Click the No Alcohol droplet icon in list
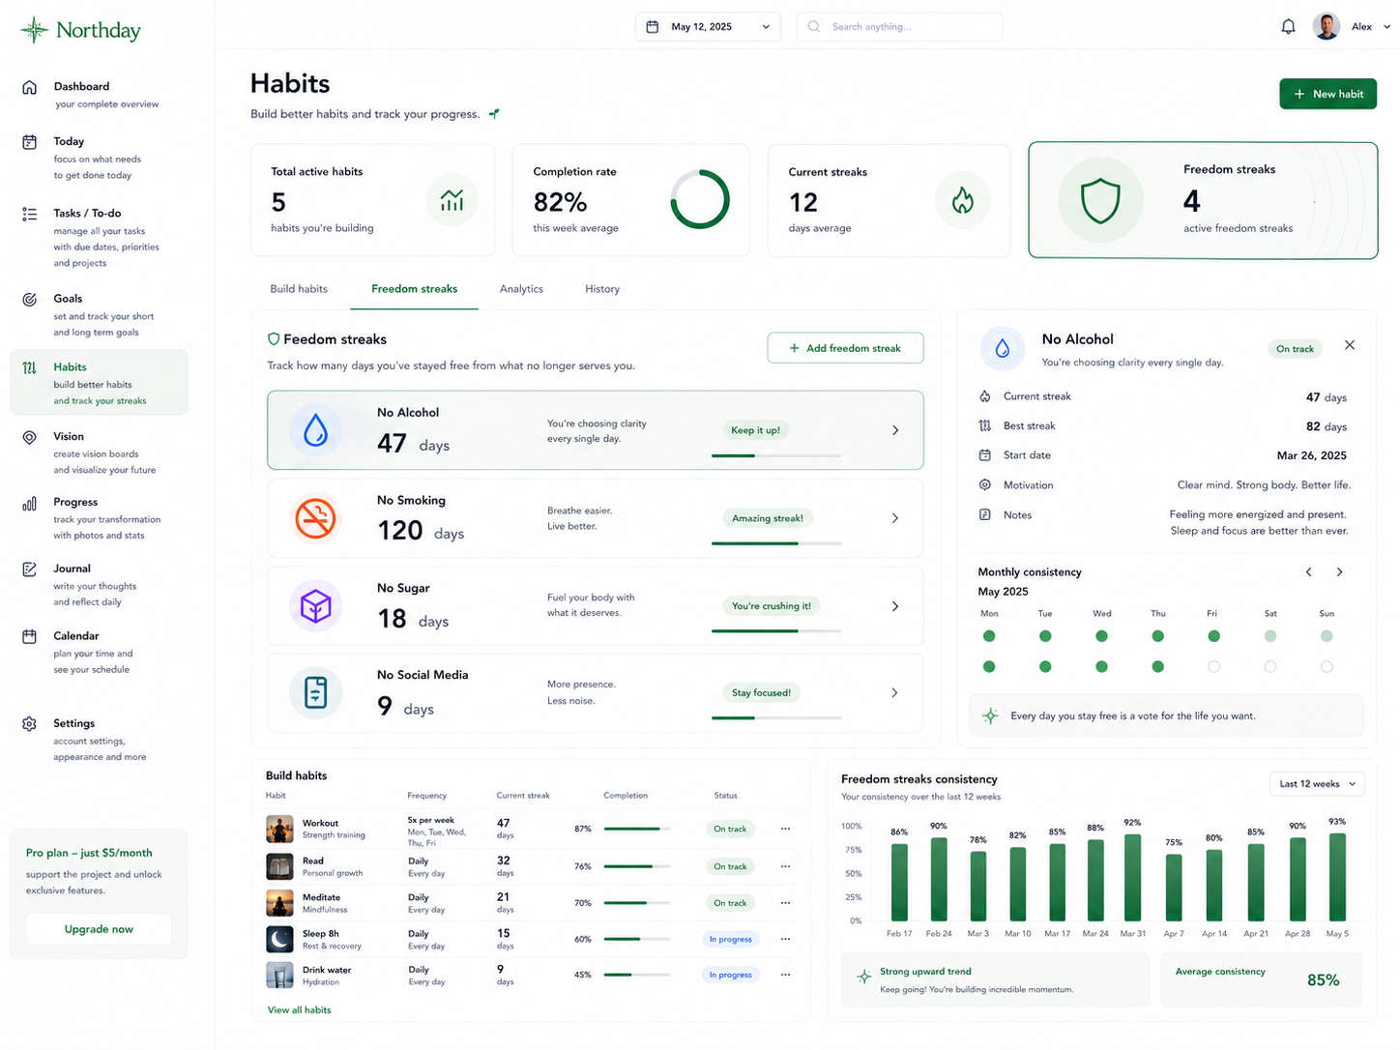This screenshot has height=1050, width=1400. (315, 430)
